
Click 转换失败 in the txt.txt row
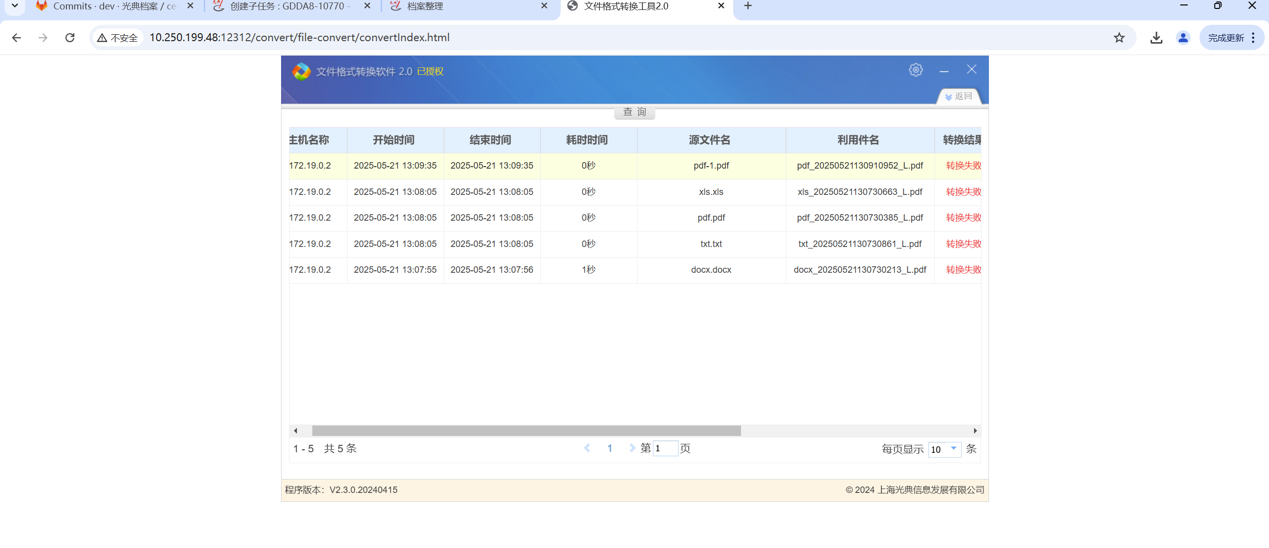coord(963,244)
